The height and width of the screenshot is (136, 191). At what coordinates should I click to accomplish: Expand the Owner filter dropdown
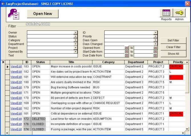pyautogui.click(x=76, y=32)
